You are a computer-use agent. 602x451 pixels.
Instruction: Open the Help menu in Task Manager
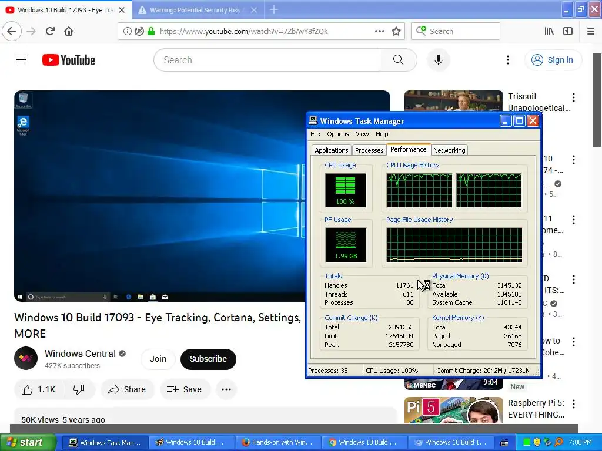(x=382, y=134)
